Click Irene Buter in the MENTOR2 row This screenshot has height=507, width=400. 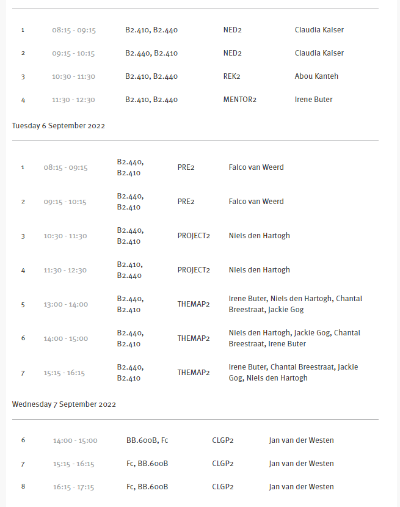coord(313,100)
